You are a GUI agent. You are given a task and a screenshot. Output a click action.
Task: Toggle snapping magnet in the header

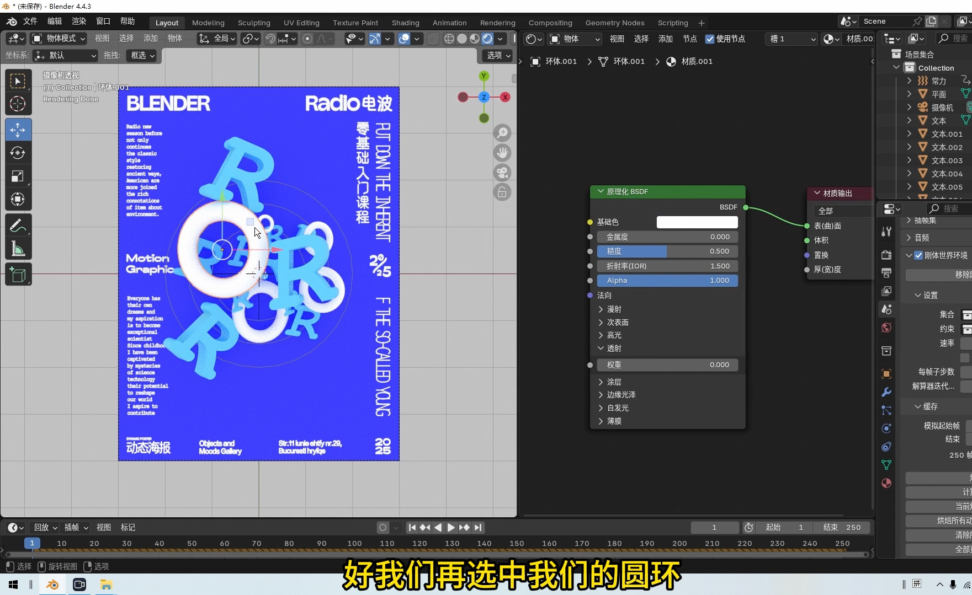coord(270,39)
